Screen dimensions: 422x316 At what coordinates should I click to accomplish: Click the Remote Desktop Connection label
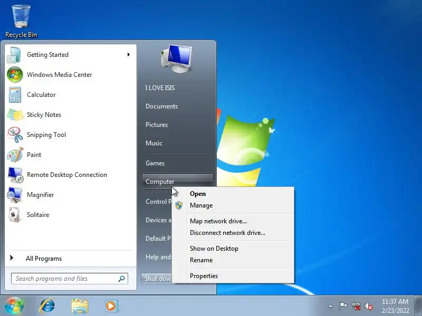pyautogui.click(x=67, y=175)
